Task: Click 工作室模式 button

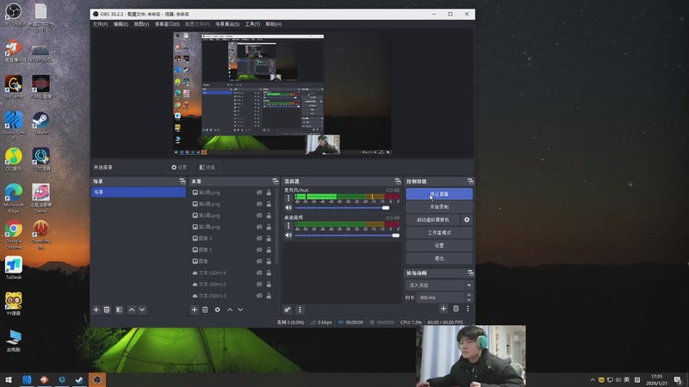Action: click(439, 232)
